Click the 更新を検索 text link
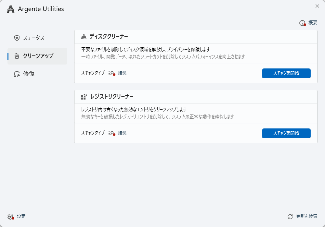325x227 pixels. pyautogui.click(x=306, y=216)
